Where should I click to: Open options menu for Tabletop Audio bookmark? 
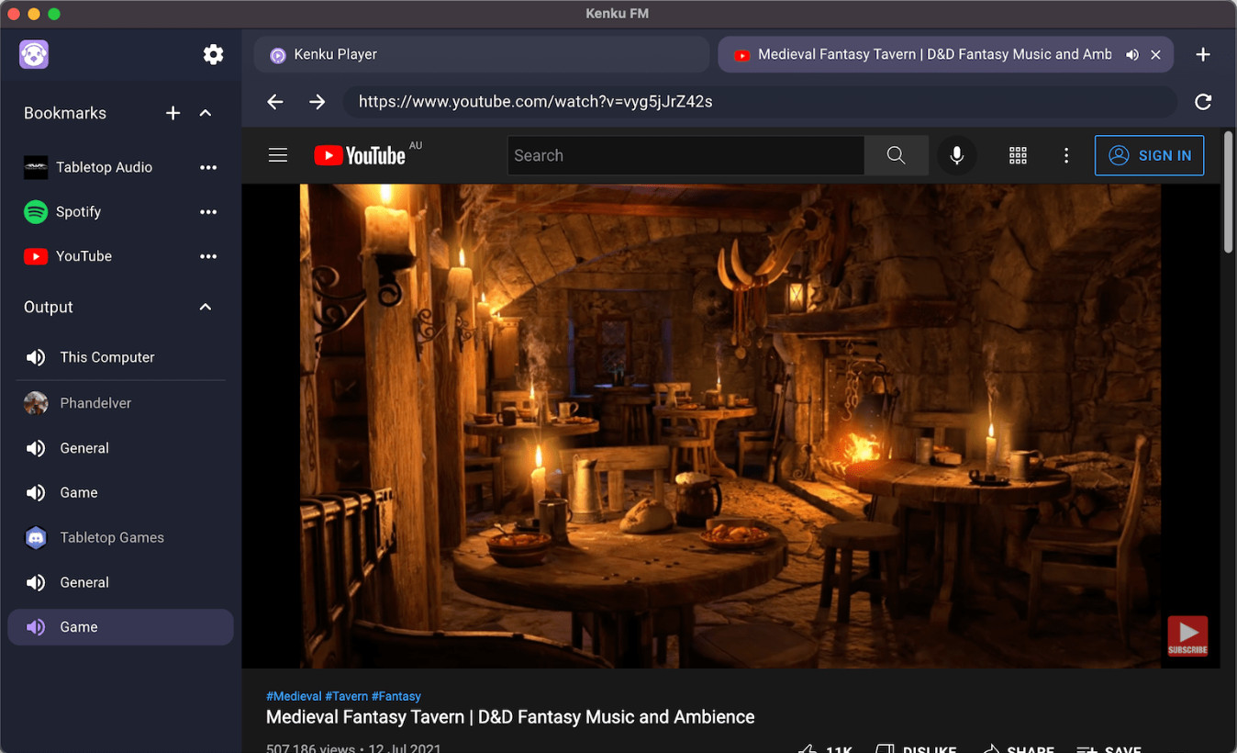208,167
